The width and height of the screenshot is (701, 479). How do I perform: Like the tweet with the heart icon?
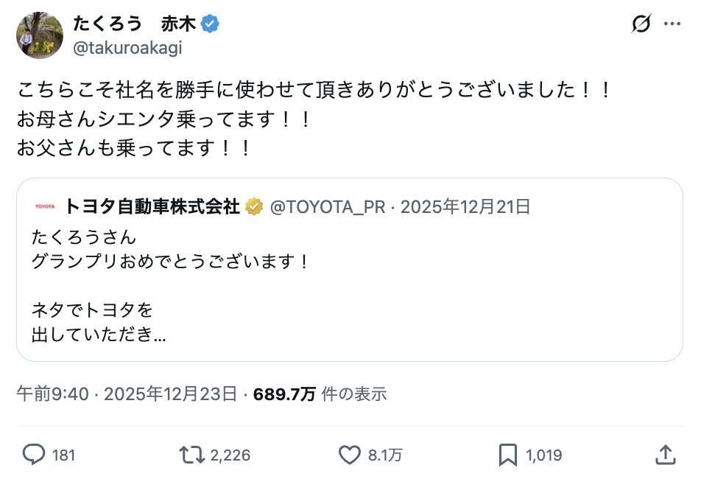349,455
